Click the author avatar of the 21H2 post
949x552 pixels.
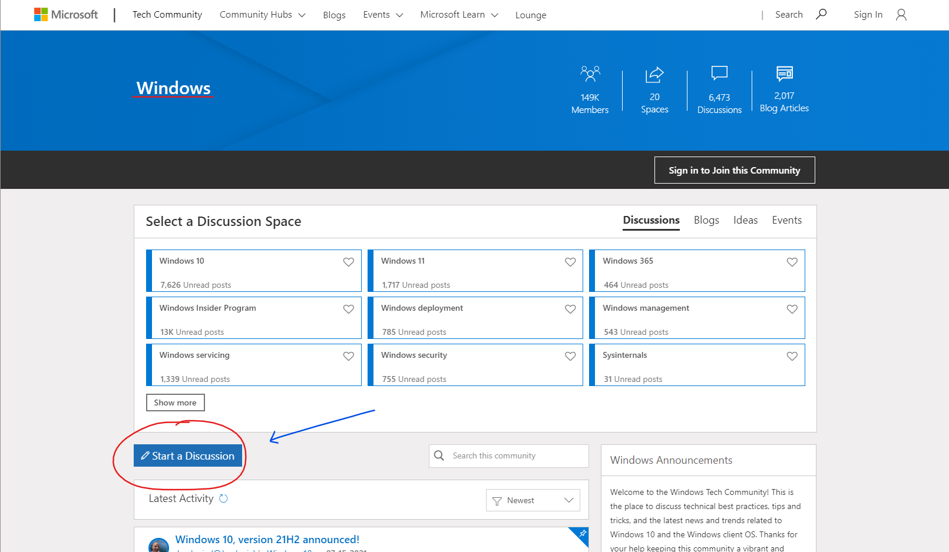pyautogui.click(x=158, y=546)
